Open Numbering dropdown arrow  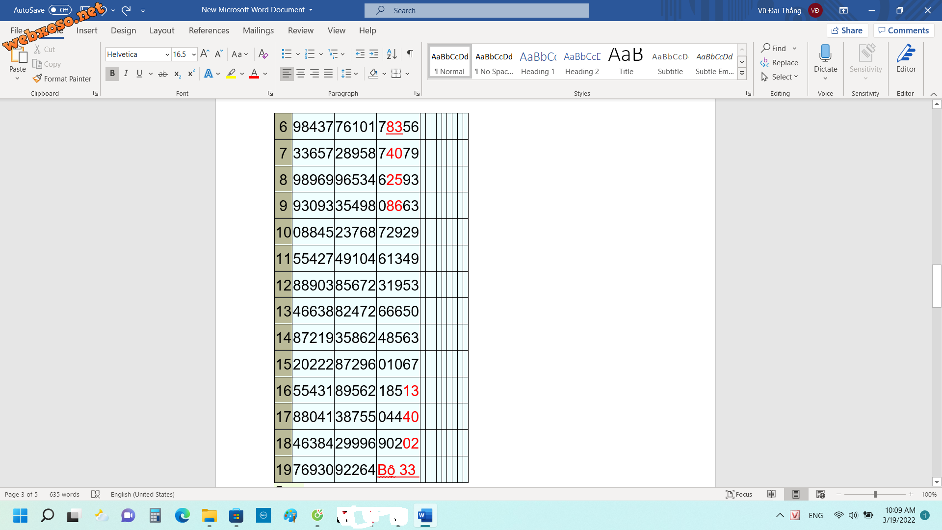point(321,54)
